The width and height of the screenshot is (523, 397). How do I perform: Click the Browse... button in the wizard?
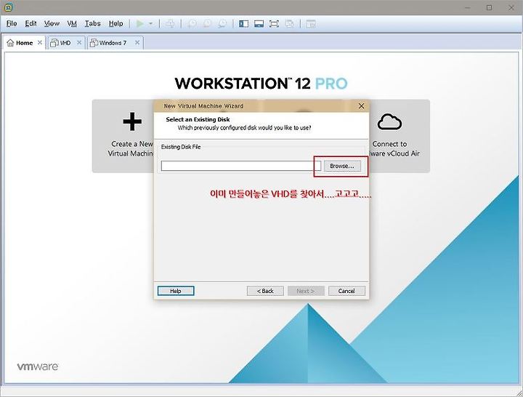[342, 166]
